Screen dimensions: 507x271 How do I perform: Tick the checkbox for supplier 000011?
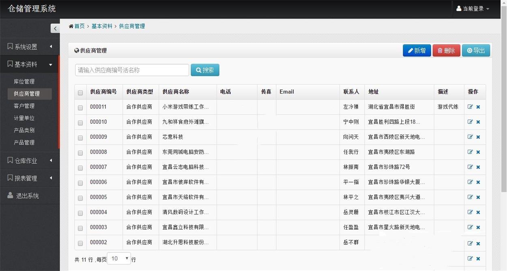point(80,108)
